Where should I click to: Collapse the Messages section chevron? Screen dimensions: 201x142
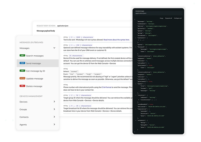(54, 48)
